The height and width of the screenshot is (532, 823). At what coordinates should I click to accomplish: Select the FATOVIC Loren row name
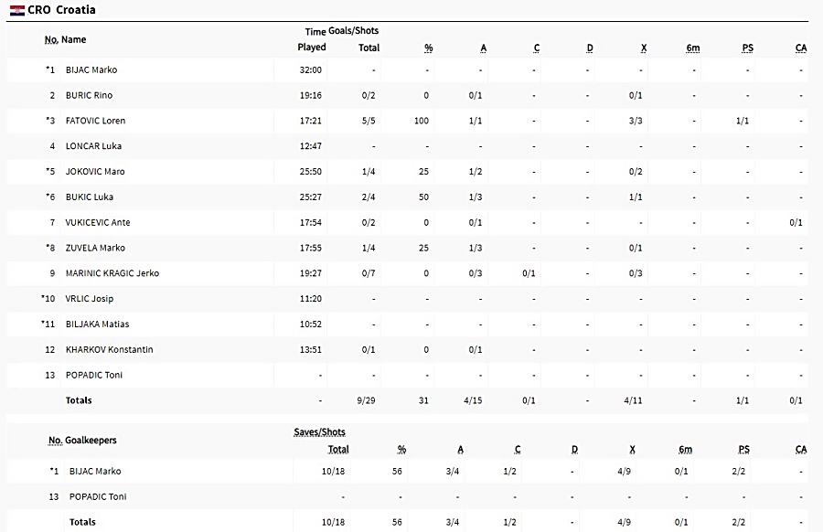click(95, 121)
